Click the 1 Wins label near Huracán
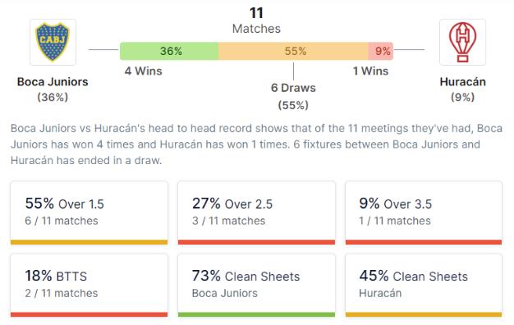Viewport: 514px width, 325px height. coord(370,71)
